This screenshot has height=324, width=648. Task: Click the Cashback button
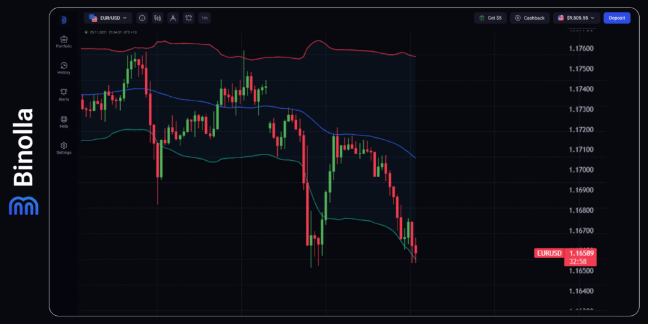530,18
